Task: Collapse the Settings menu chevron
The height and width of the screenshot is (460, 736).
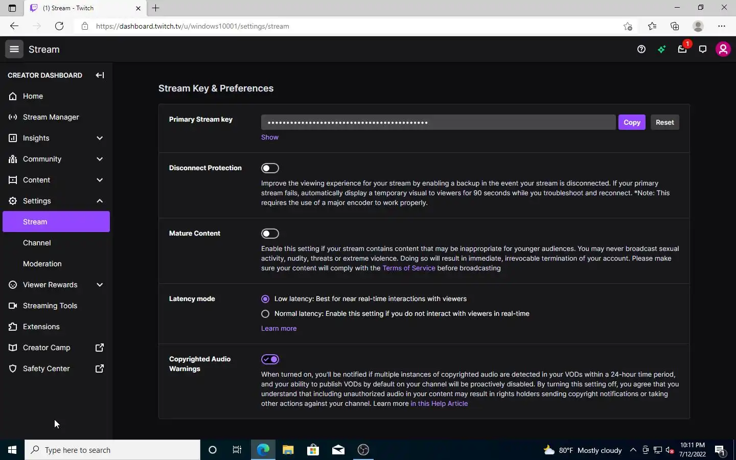Action: (x=100, y=201)
